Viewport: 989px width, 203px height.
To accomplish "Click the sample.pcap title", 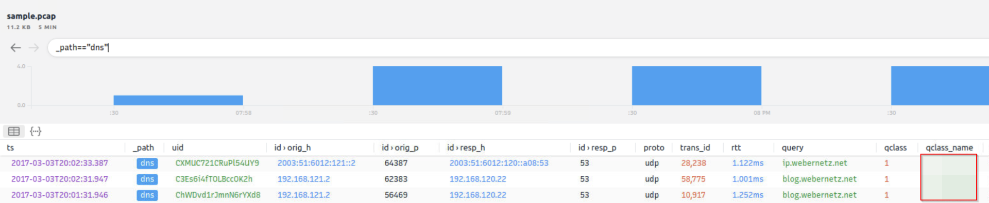I will pos(31,16).
